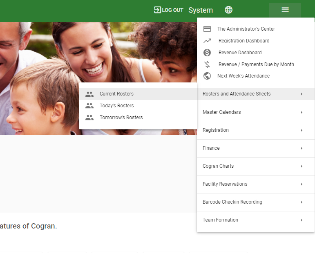Viewport: 315px width, 253px height.
Task: Click the trending arrow icon for Registration Dashboard
Action: pos(207,41)
